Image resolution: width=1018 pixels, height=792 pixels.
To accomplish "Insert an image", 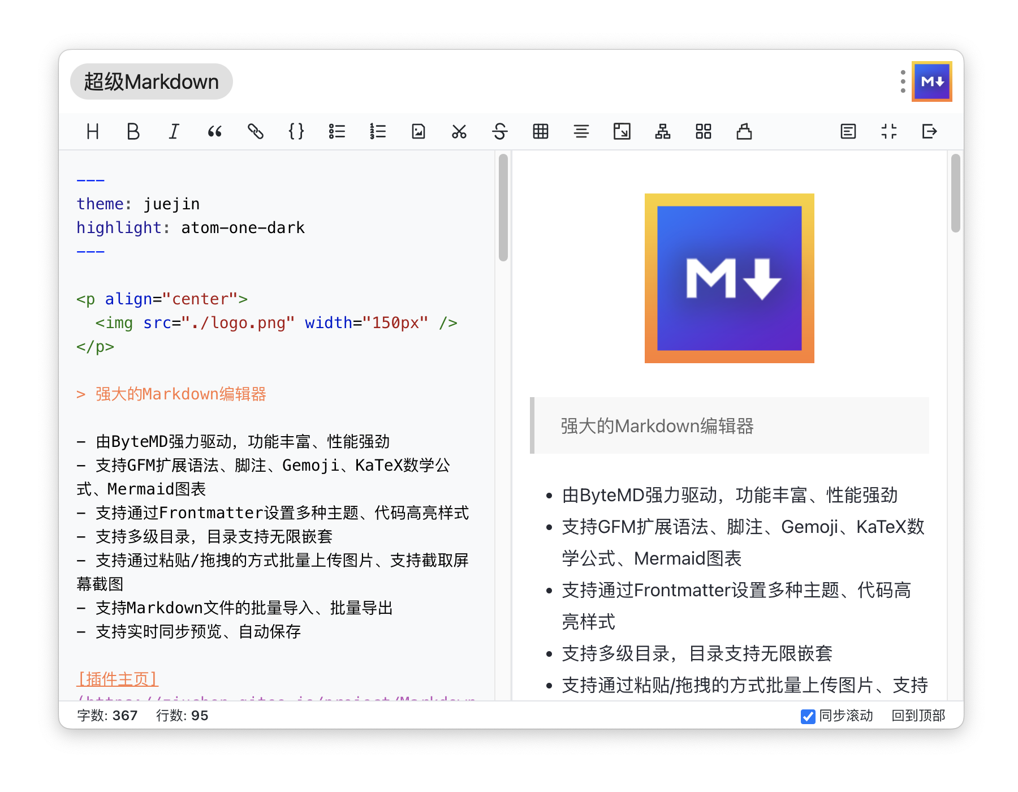I will pos(419,132).
